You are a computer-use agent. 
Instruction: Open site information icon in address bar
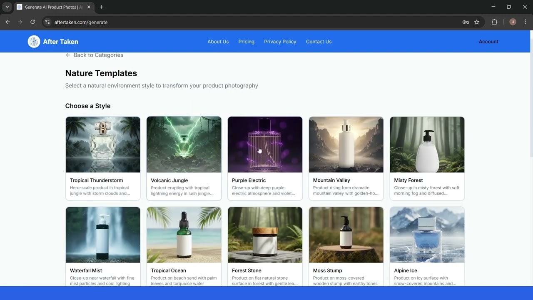[47, 22]
